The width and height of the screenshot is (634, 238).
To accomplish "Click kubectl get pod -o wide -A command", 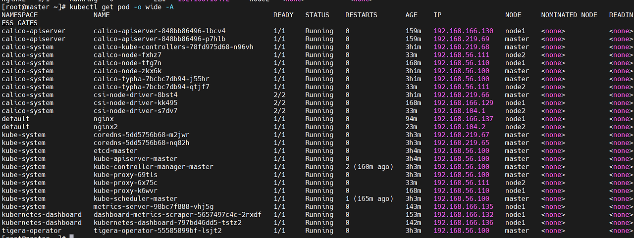I will click(x=121, y=6).
